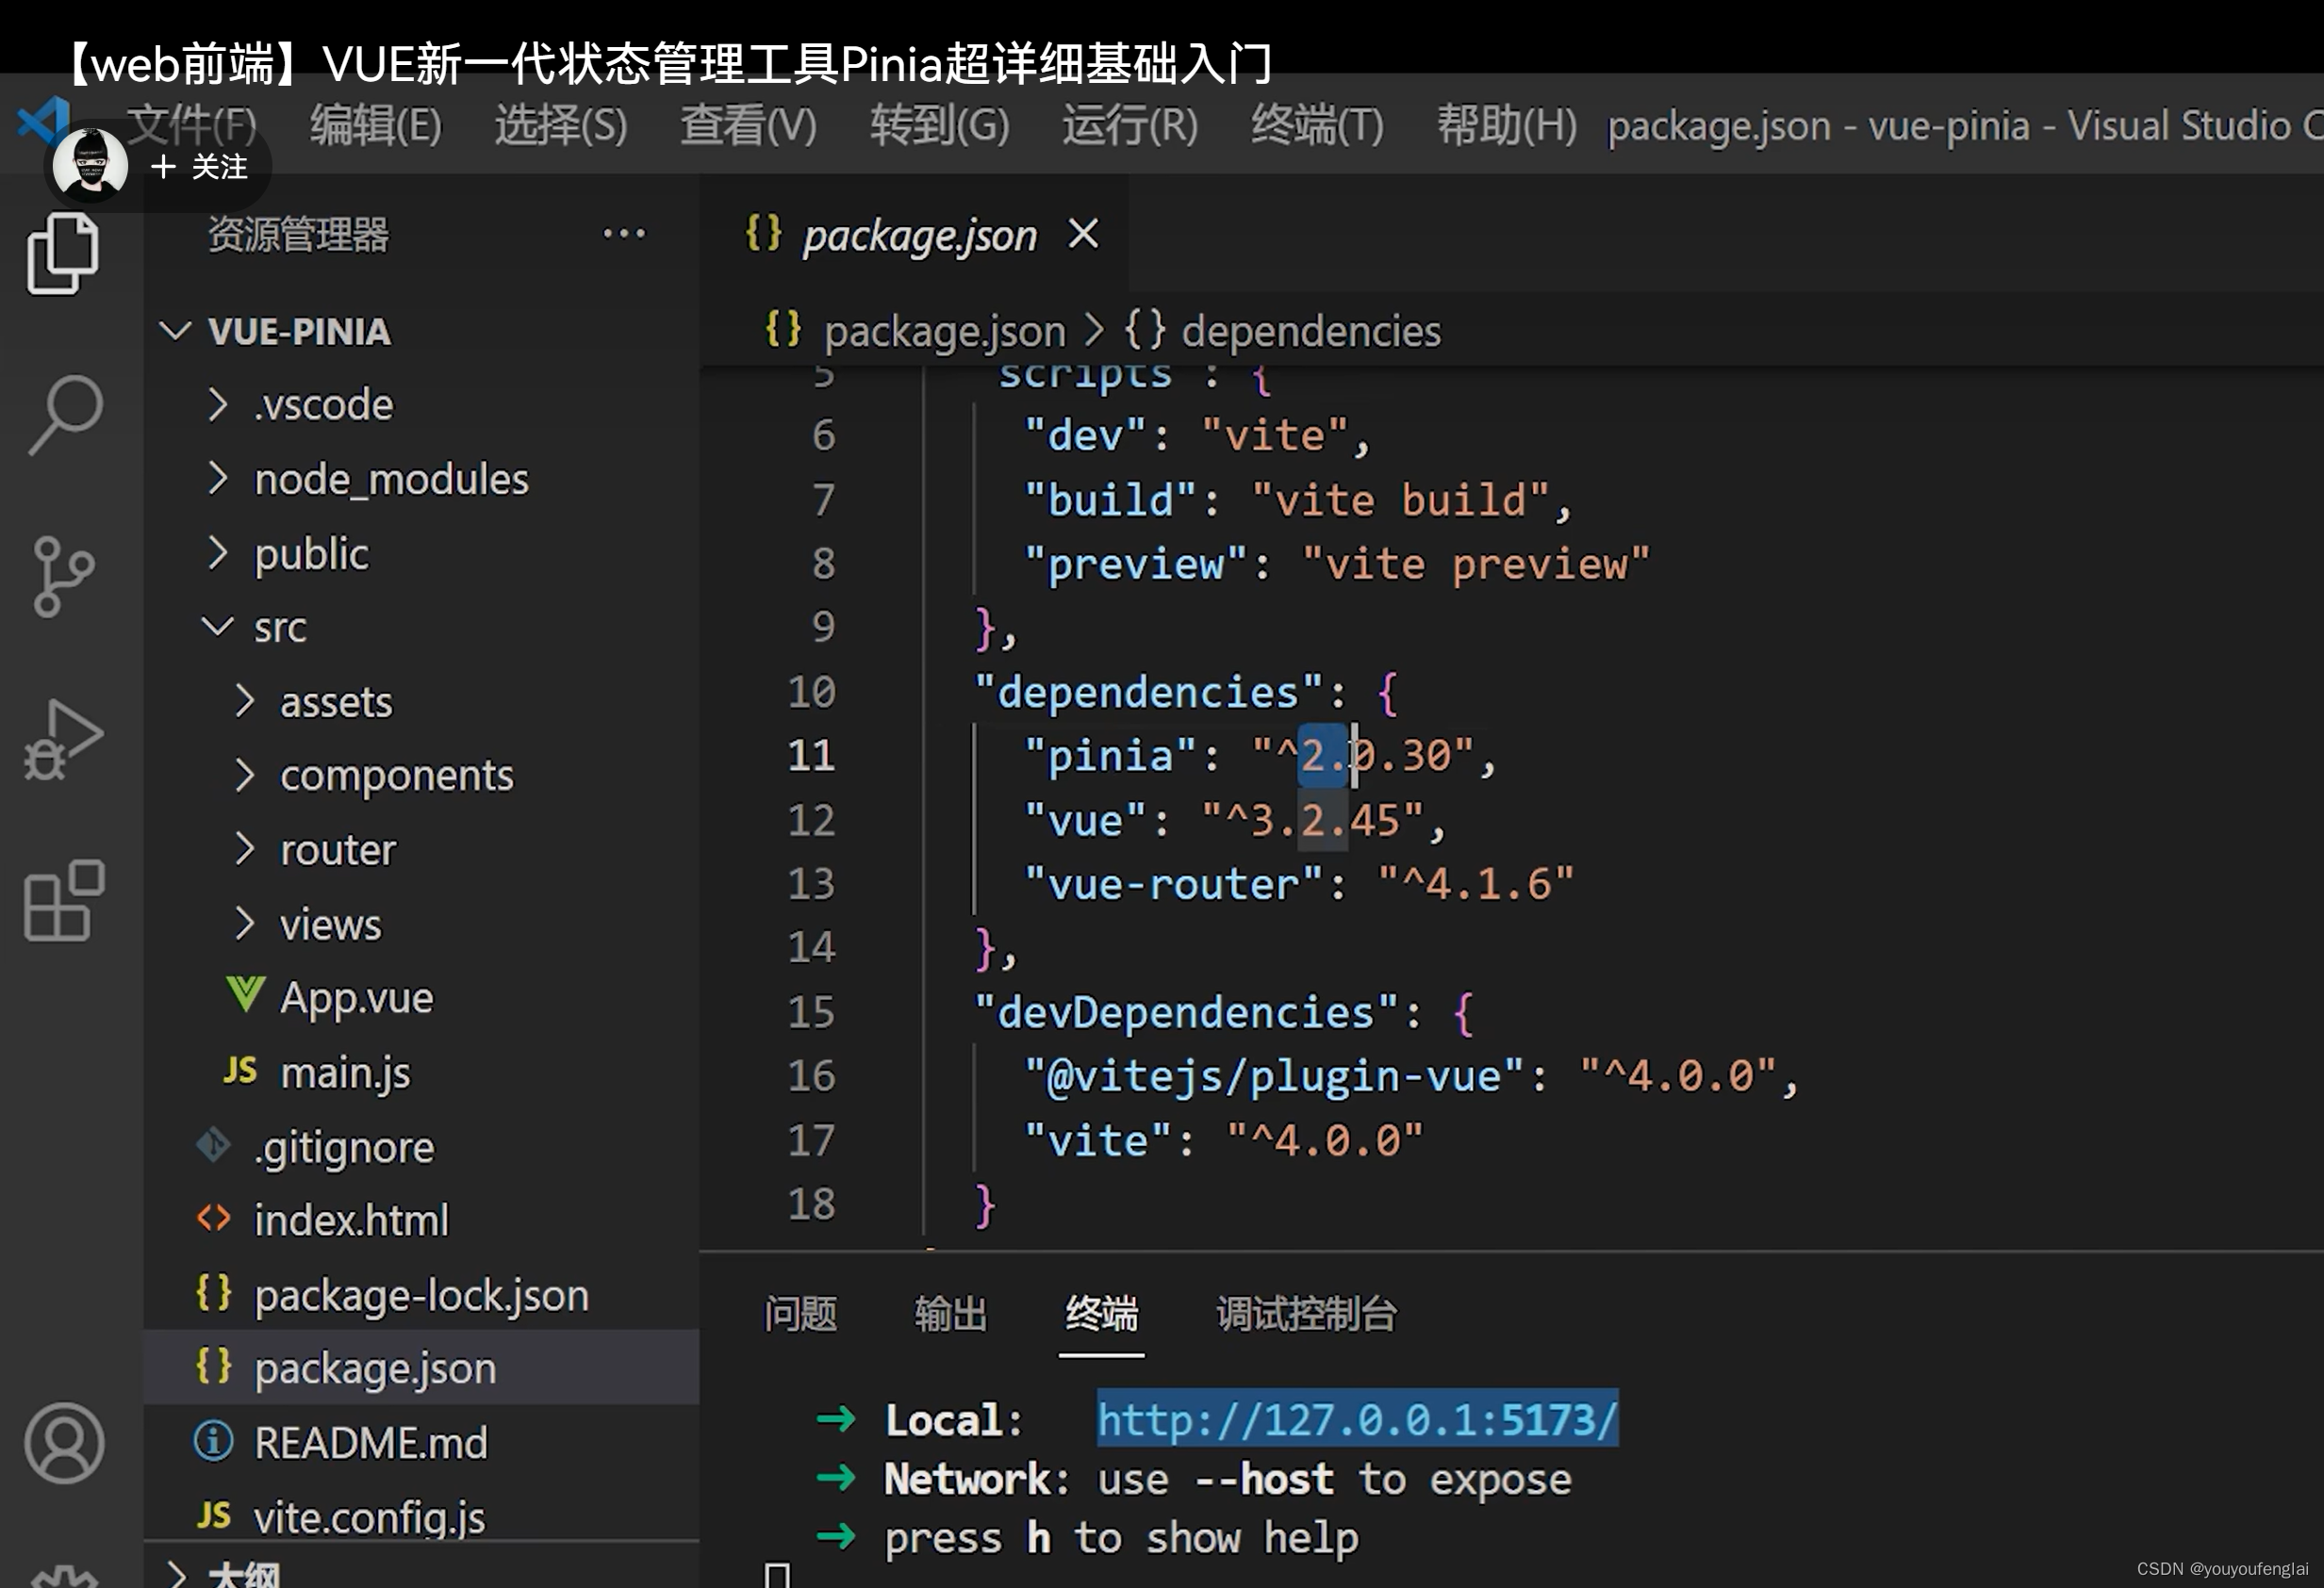Switch to the 调试控制台 panel tab
Image resolution: width=2324 pixels, height=1588 pixels.
coord(1307,1313)
